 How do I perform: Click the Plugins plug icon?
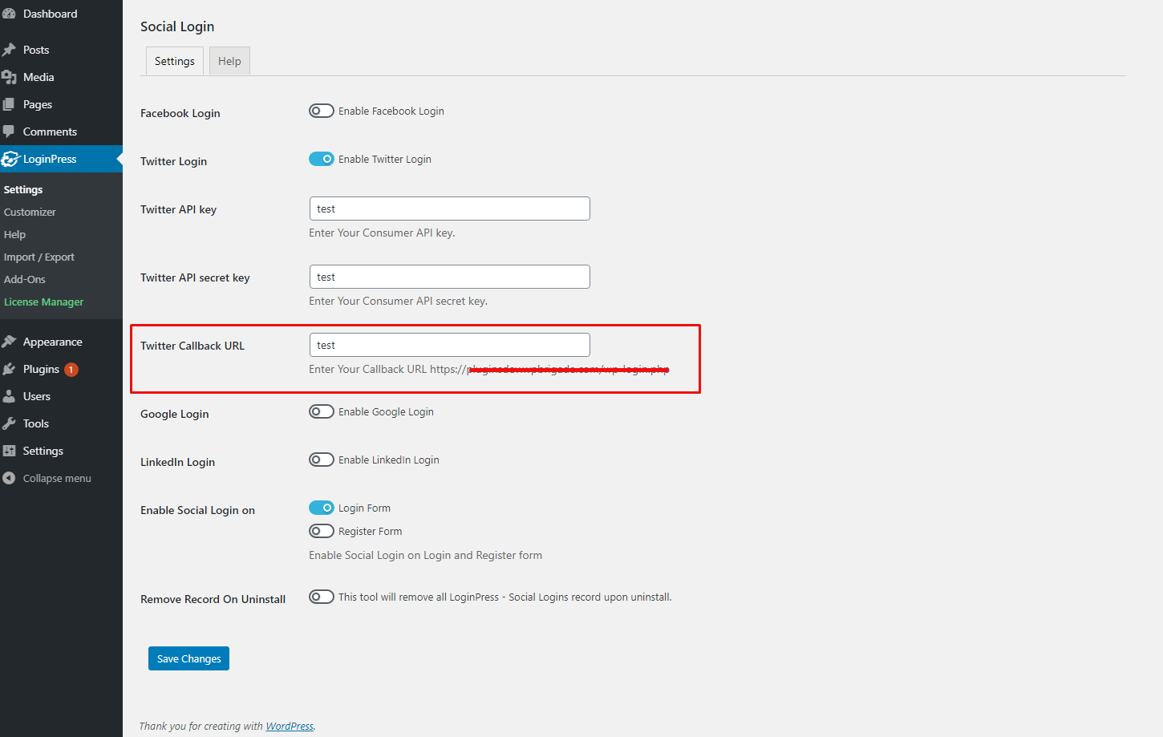pos(9,369)
